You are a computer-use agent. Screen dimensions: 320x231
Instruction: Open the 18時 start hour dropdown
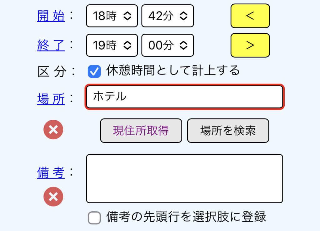(112, 16)
